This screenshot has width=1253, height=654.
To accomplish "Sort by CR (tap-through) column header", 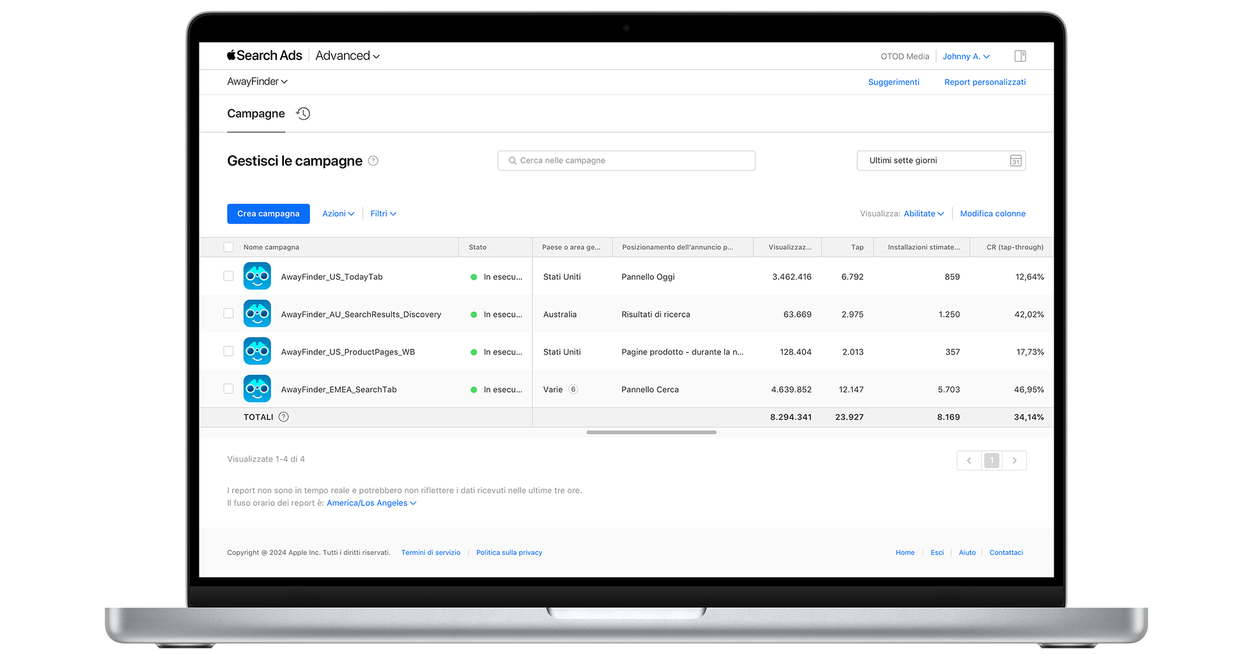I will click(1015, 247).
